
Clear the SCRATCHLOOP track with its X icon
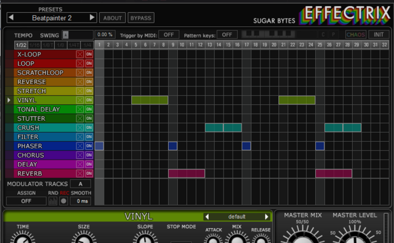(80, 72)
